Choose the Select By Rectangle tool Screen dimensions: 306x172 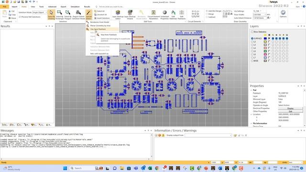(x=59, y=15)
